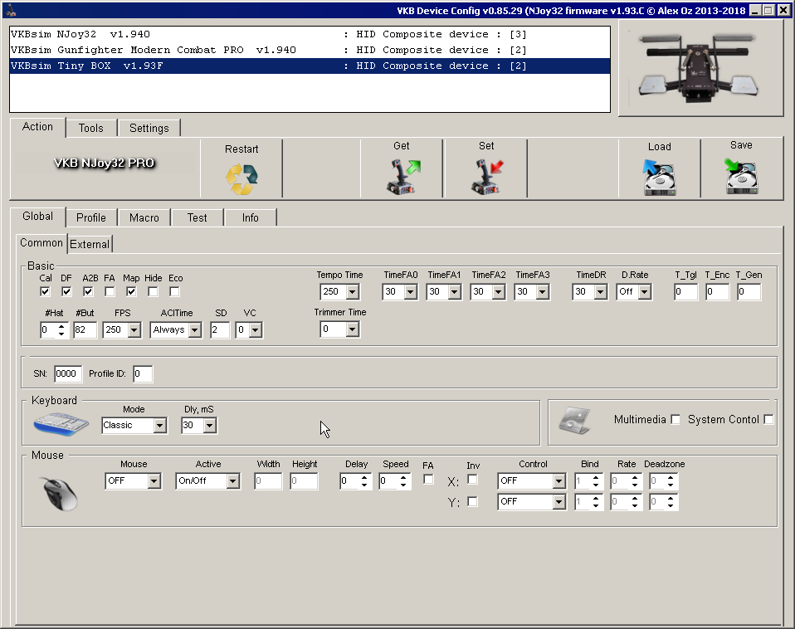The height and width of the screenshot is (629, 795).
Task: Open the Tempo Time dropdown
Action: pos(353,292)
